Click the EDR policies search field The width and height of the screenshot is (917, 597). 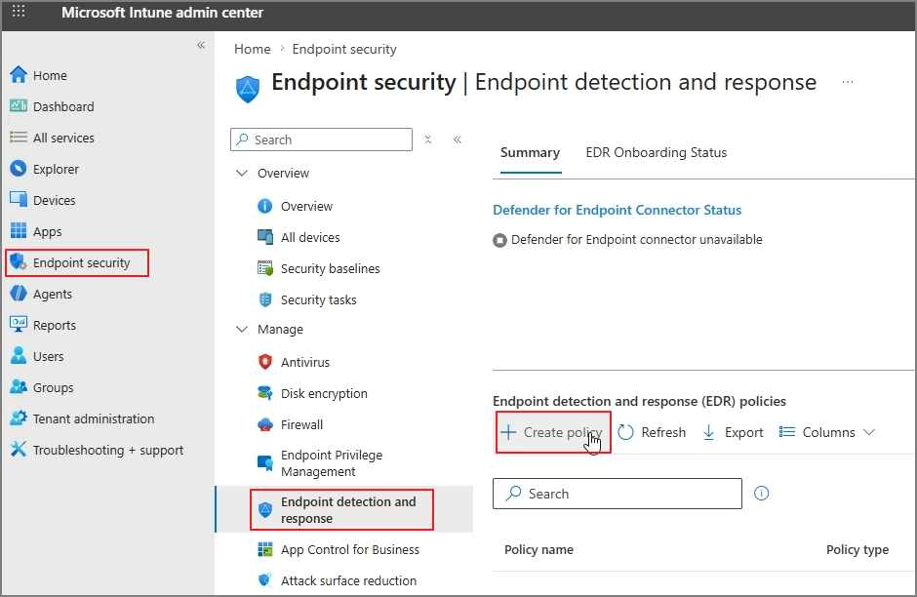[x=617, y=494]
